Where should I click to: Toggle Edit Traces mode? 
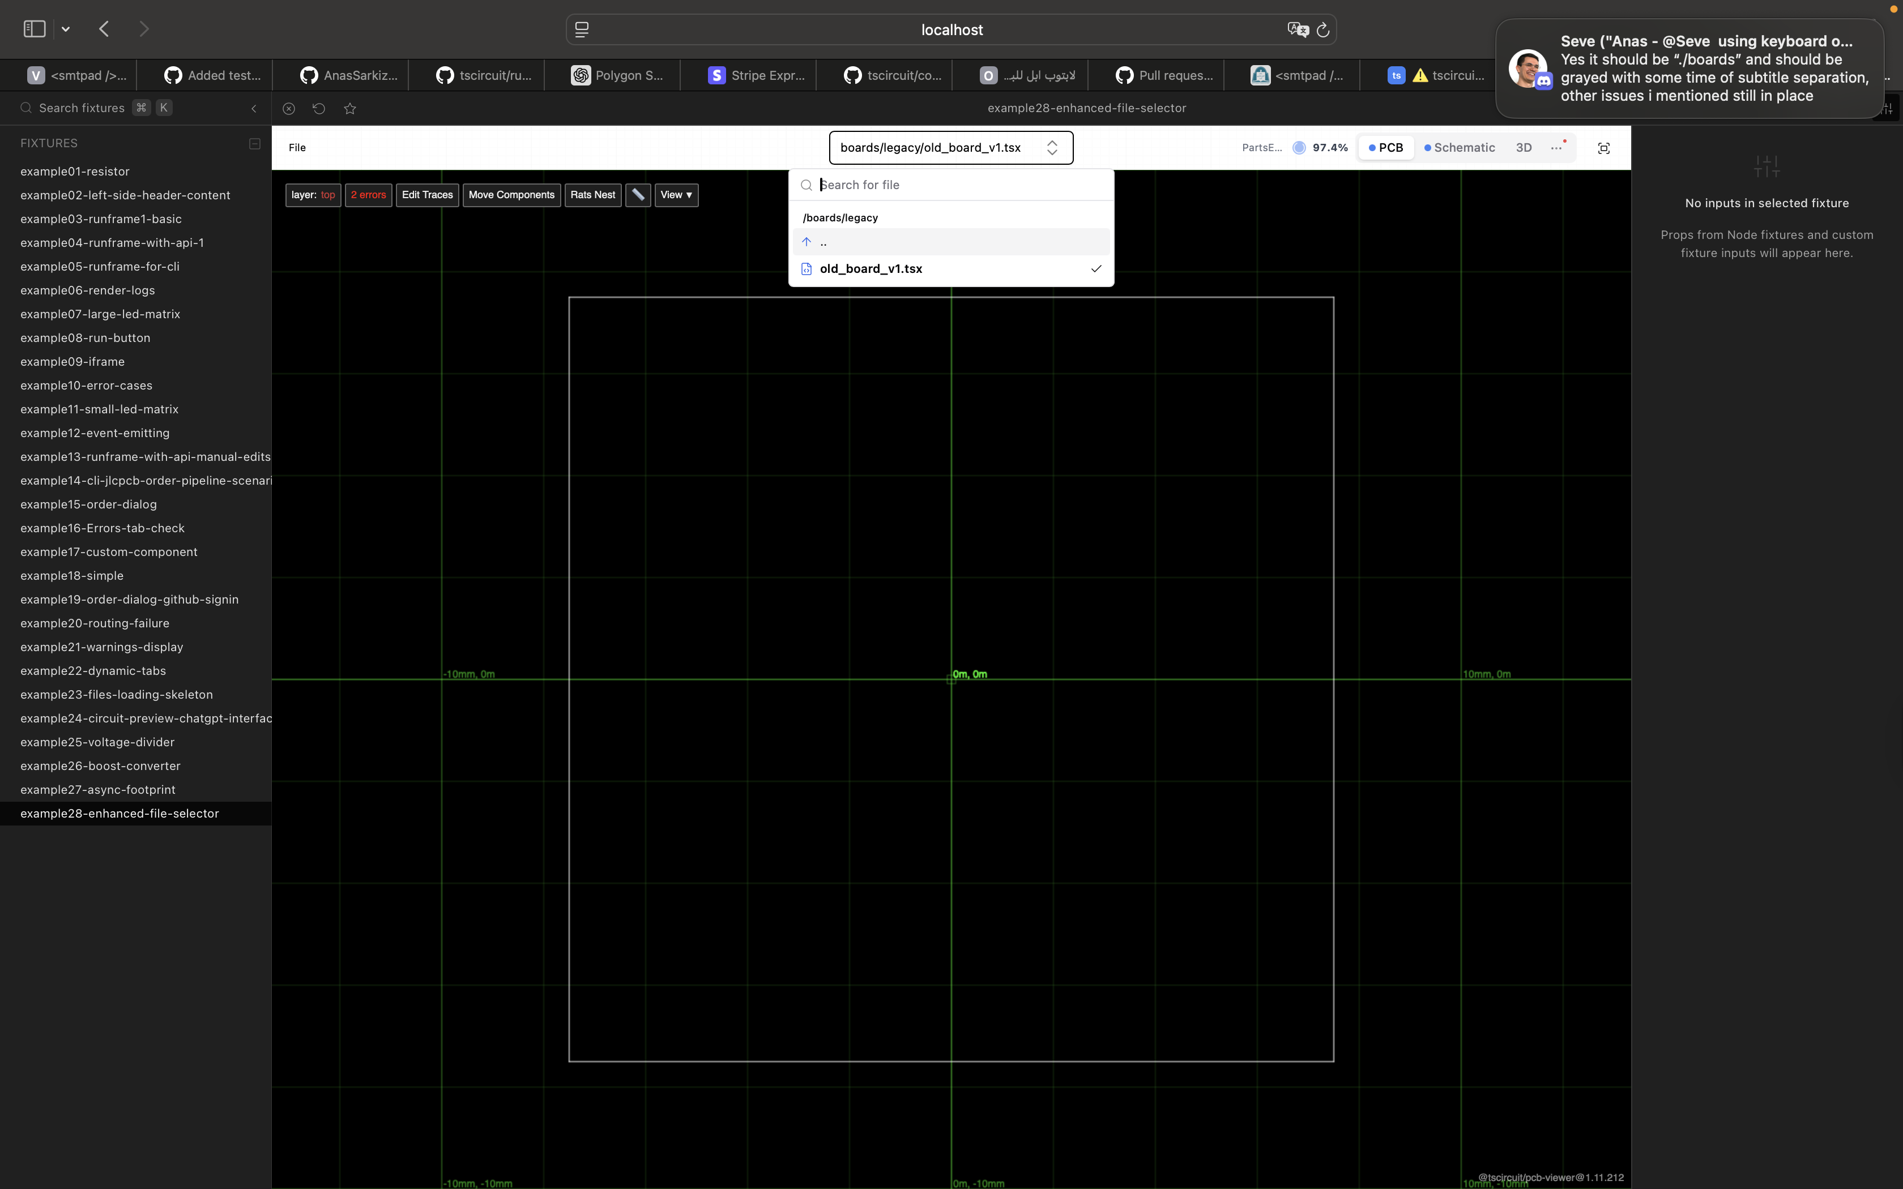[427, 195]
